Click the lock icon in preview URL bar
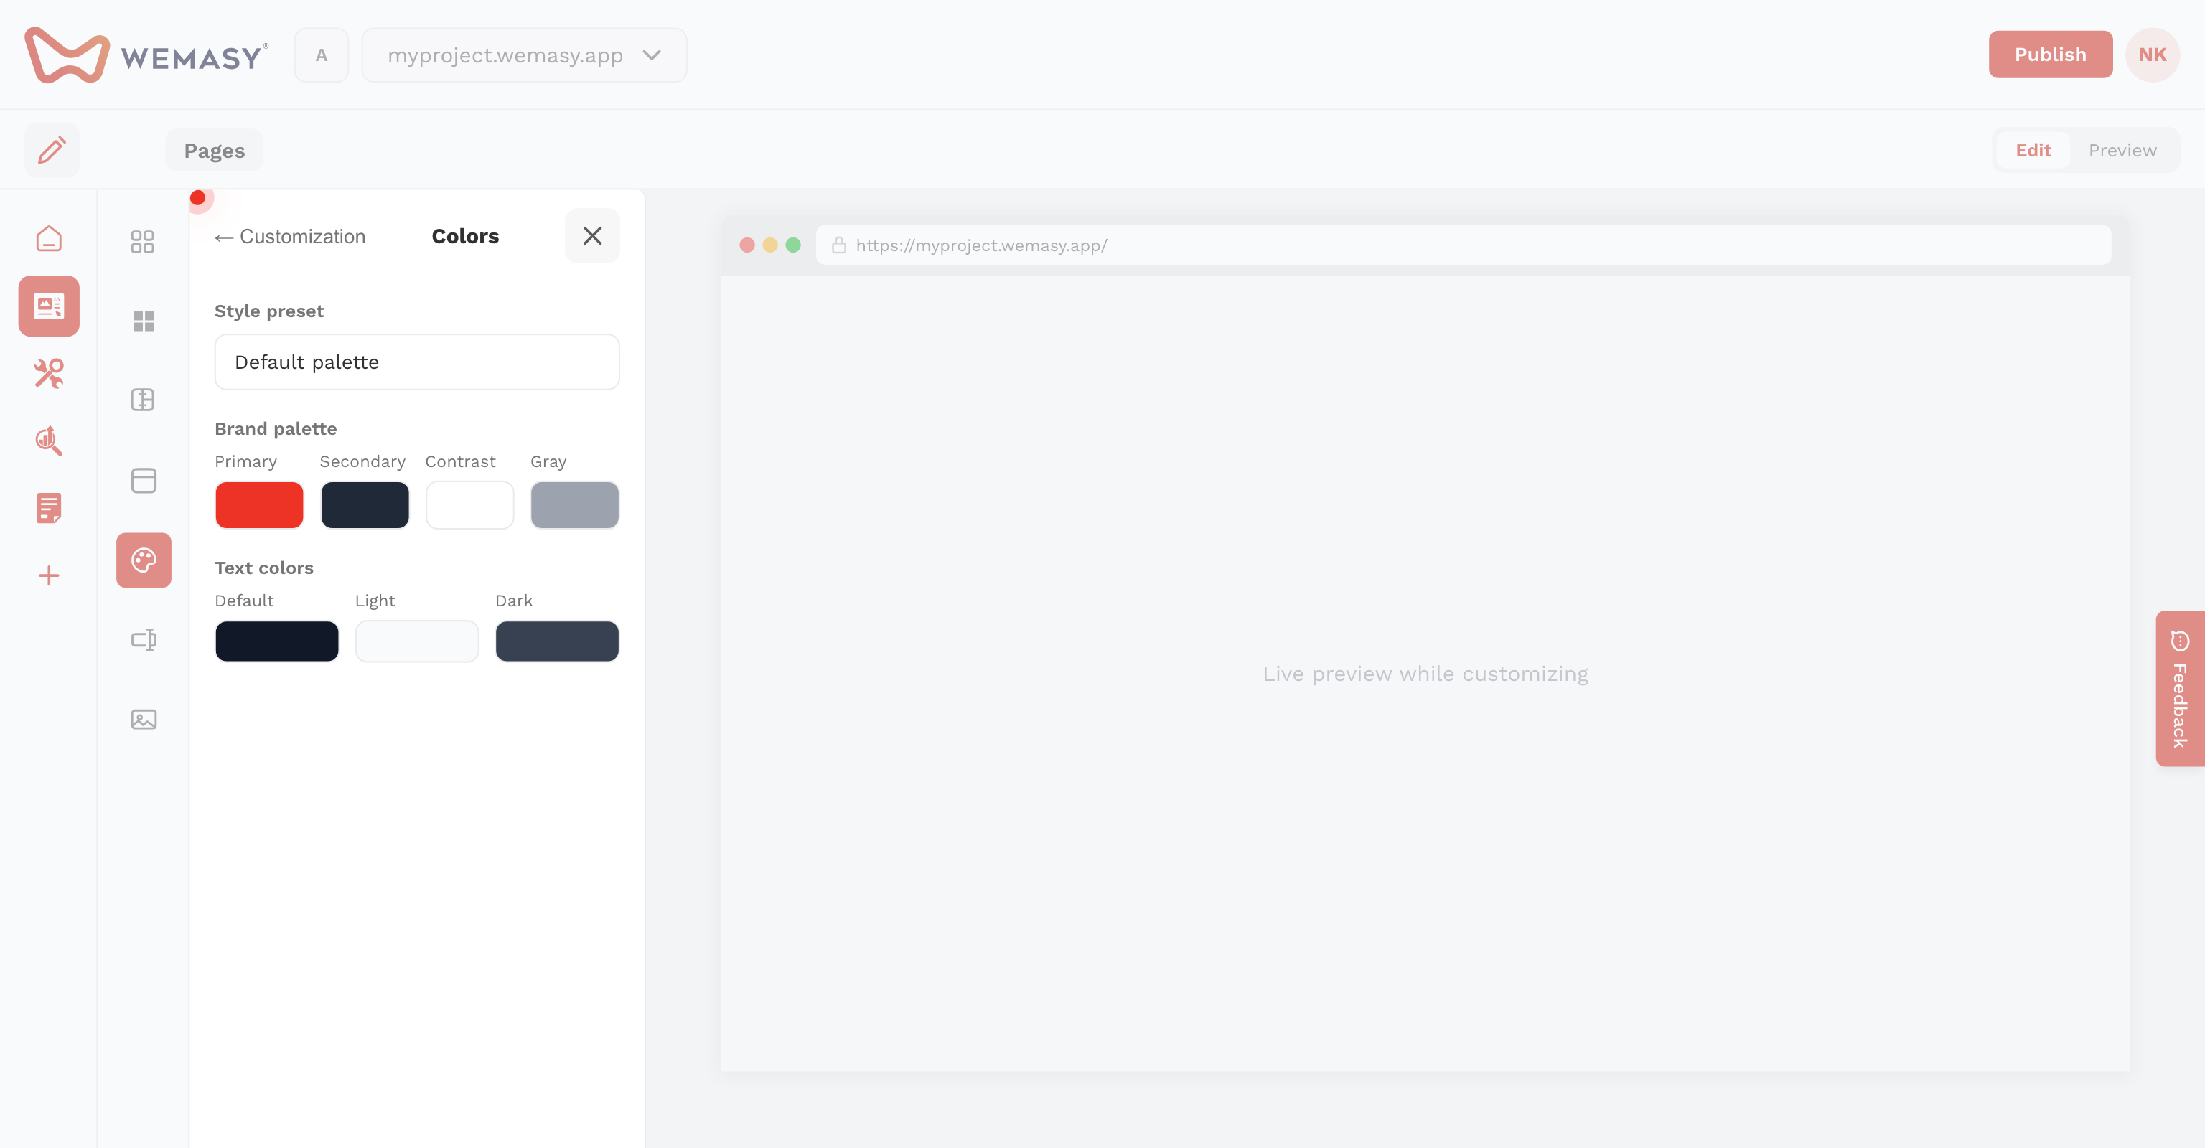The image size is (2205, 1148). pos(839,245)
